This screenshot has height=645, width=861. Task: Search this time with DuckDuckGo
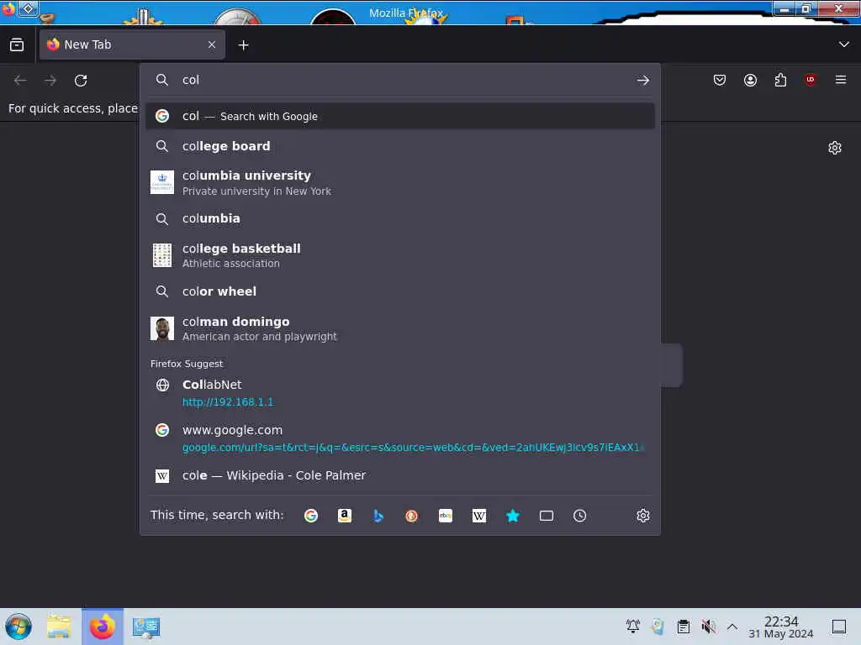[411, 516]
